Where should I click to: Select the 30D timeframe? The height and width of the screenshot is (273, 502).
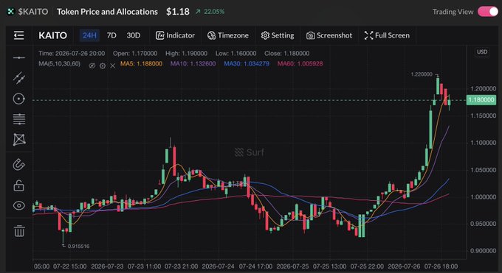coord(133,35)
